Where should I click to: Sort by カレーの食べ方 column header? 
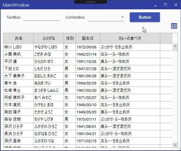(130, 38)
